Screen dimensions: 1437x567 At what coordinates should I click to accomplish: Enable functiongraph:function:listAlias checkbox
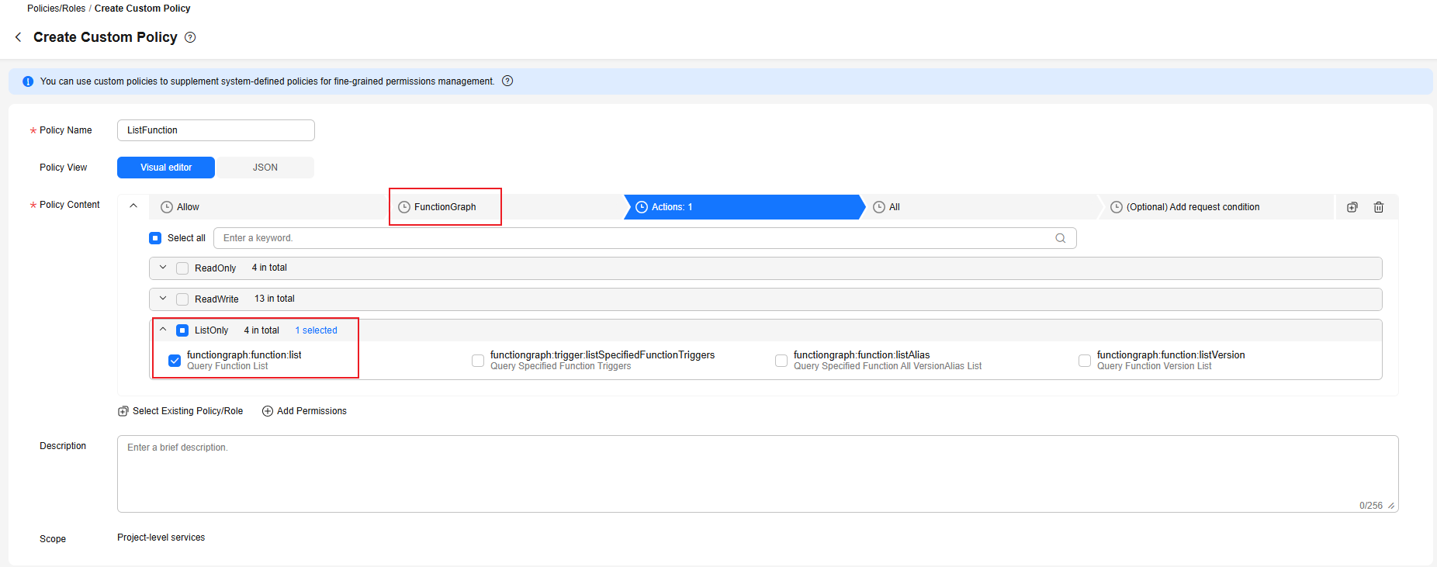(x=781, y=361)
